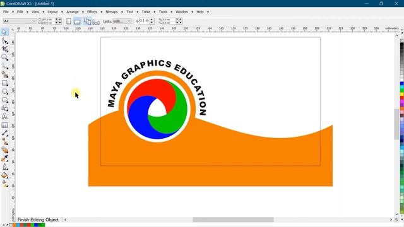Open the A4 page size dropdown

point(33,21)
